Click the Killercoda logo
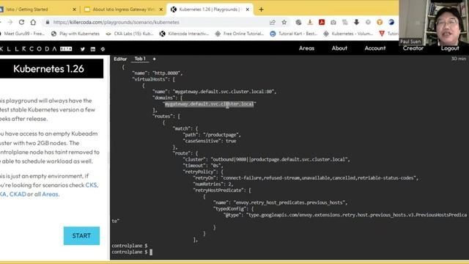 (36, 49)
